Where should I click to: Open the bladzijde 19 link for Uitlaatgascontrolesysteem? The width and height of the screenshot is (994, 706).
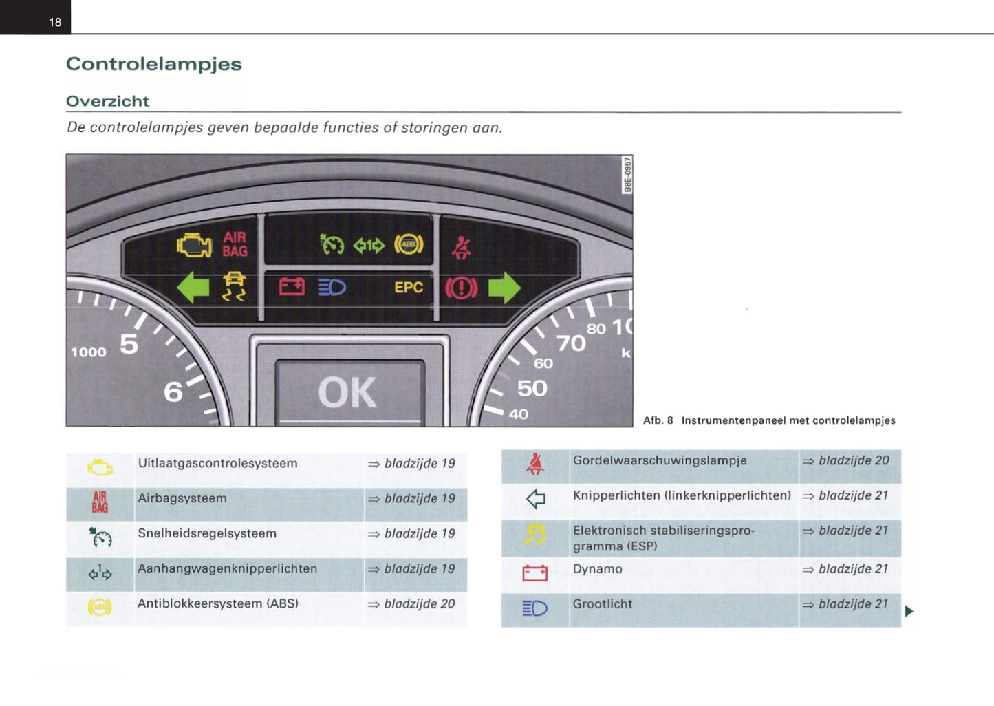[x=412, y=464]
